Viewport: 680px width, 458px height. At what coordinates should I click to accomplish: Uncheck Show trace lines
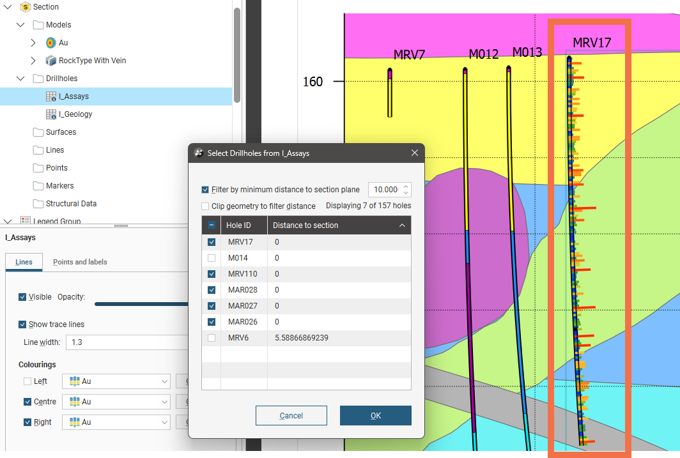(x=23, y=324)
